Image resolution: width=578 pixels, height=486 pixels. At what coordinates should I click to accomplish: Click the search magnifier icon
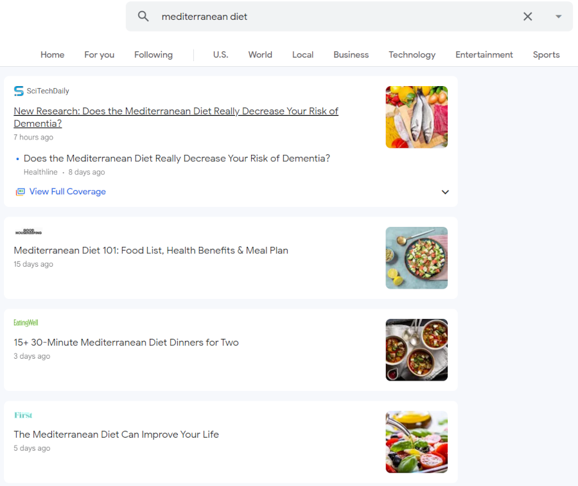[143, 16]
